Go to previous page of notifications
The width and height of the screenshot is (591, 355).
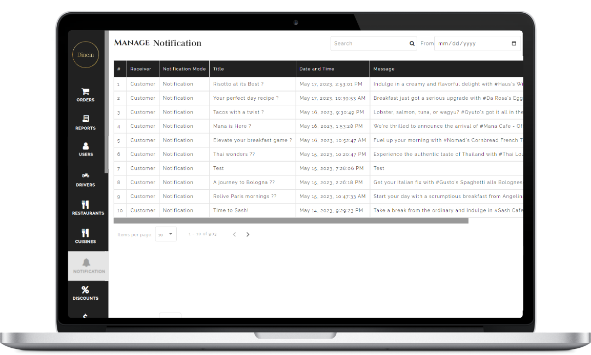click(x=234, y=234)
